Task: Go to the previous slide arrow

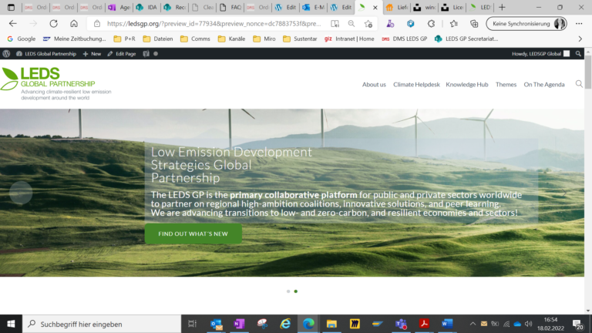Action: coord(21,193)
